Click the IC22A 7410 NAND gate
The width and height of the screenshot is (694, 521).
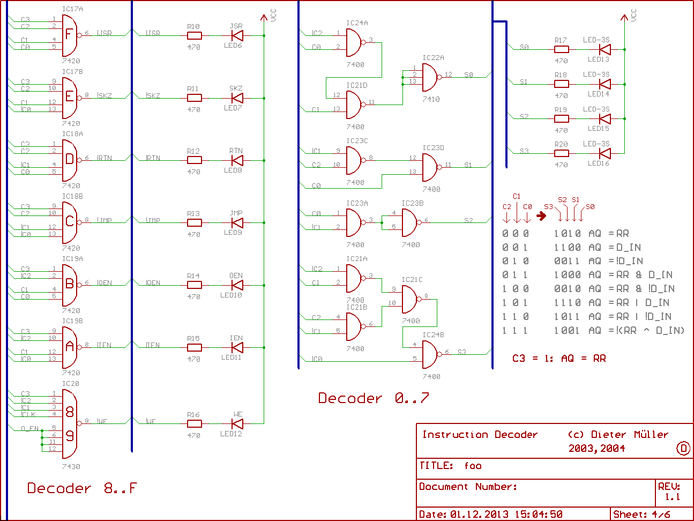(x=430, y=77)
